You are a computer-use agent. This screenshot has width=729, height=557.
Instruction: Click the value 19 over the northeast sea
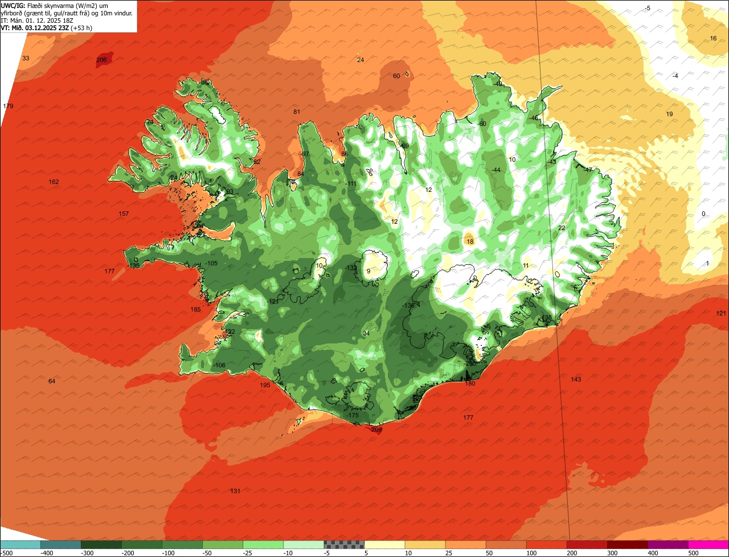tap(669, 114)
